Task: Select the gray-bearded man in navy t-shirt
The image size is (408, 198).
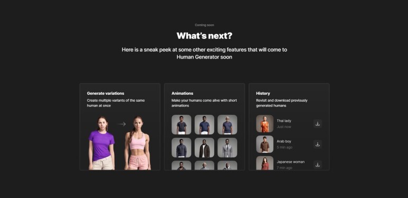Action: [x=227, y=125]
